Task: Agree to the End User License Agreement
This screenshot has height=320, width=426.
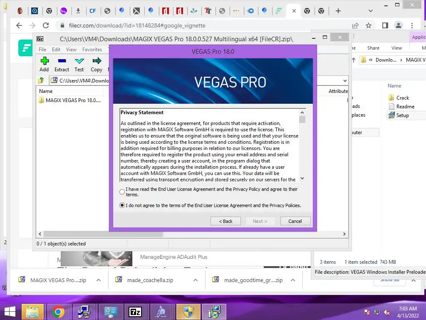Action: pos(122,192)
